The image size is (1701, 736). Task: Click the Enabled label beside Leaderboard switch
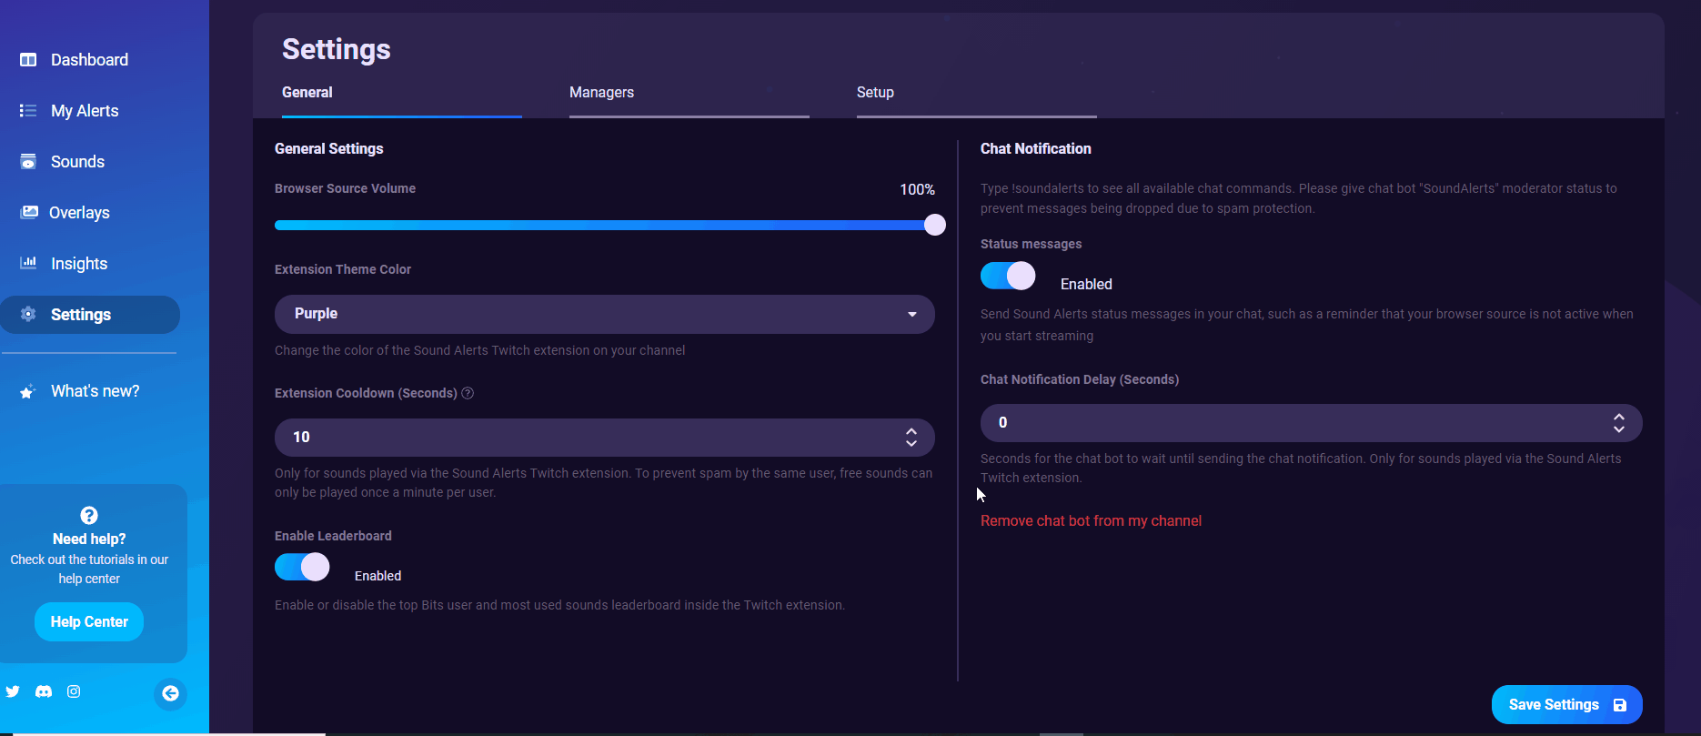[x=378, y=576]
